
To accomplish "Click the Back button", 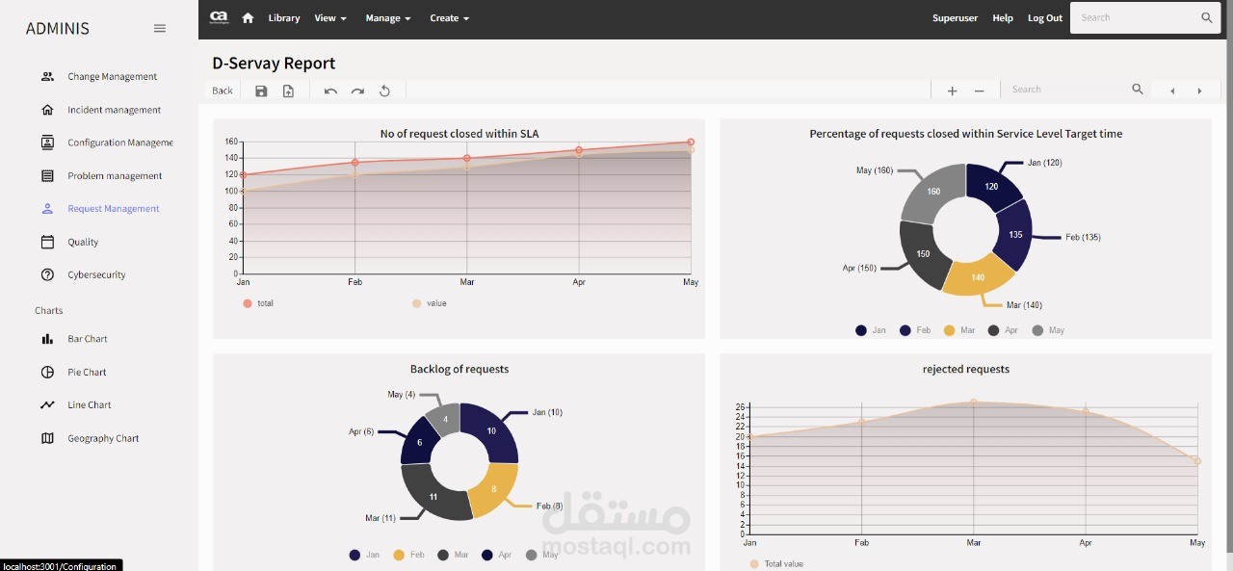I will coord(222,90).
